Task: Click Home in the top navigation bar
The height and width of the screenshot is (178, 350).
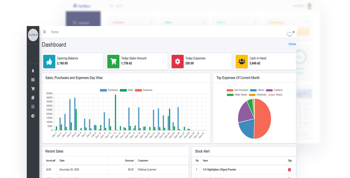Action: coord(55,32)
